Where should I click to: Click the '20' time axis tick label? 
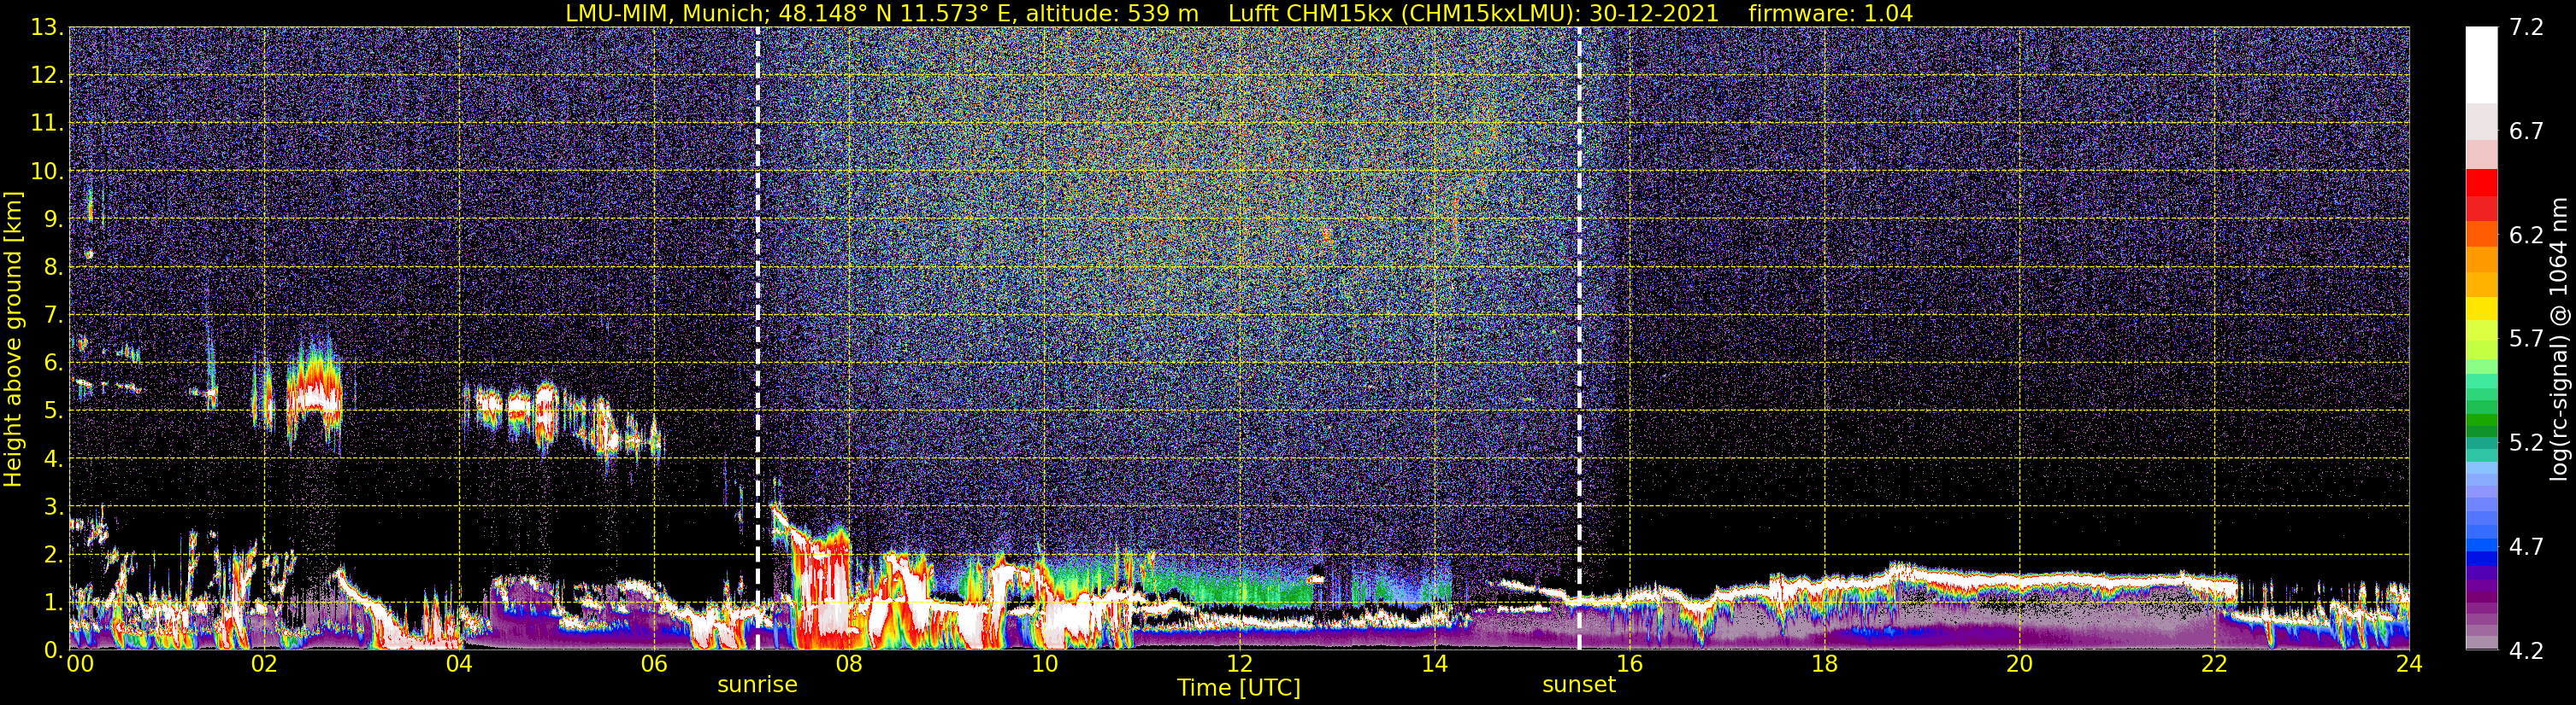2019,664
